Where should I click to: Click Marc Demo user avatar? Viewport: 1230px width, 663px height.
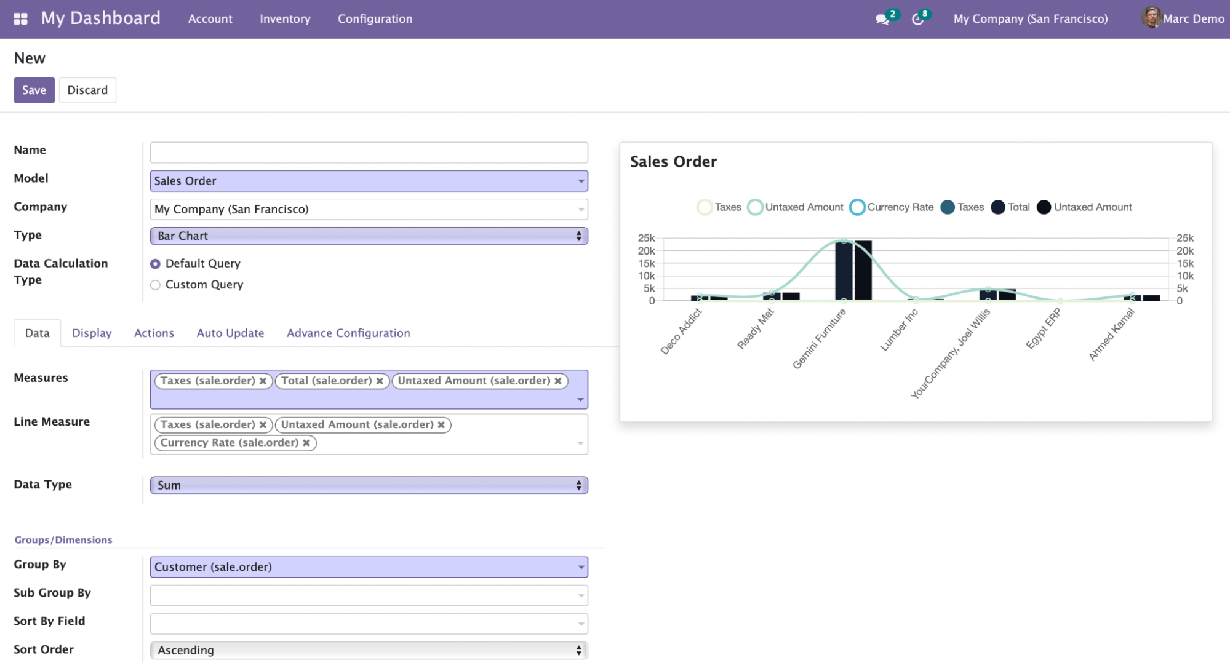pyautogui.click(x=1151, y=18)
